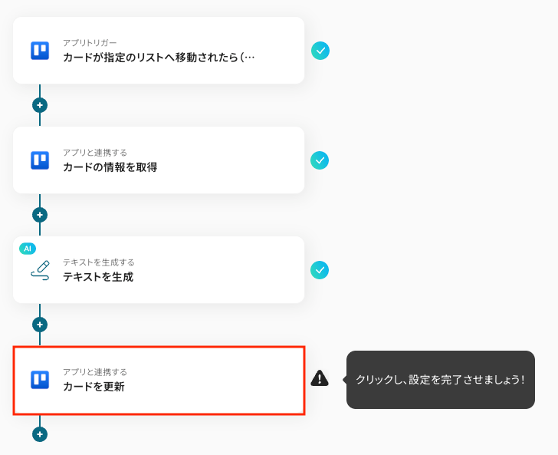Add step below テキストを生成 card
The height and width of the screenshot is (455, 558).
coord(40,325)
